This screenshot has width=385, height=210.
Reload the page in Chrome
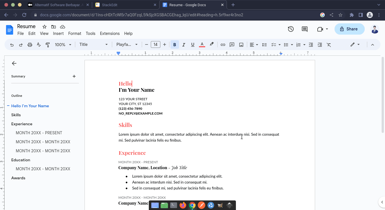click(x=24, y=15)
